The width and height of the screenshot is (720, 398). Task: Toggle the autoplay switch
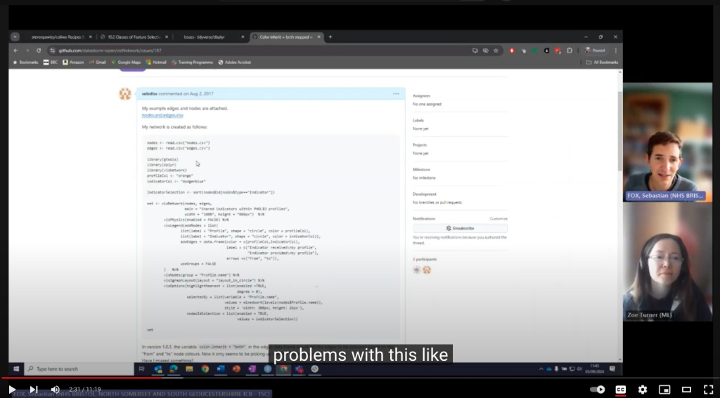pos(598,390)
